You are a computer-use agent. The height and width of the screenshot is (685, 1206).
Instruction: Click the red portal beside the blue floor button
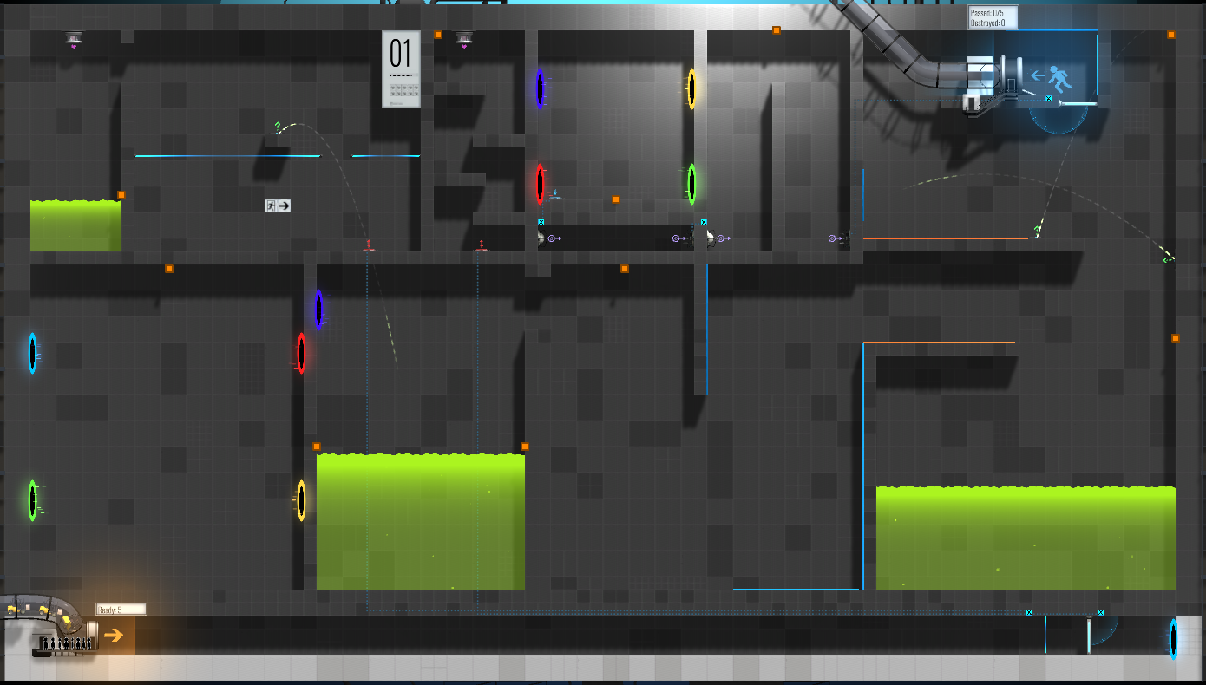(540, 184)
